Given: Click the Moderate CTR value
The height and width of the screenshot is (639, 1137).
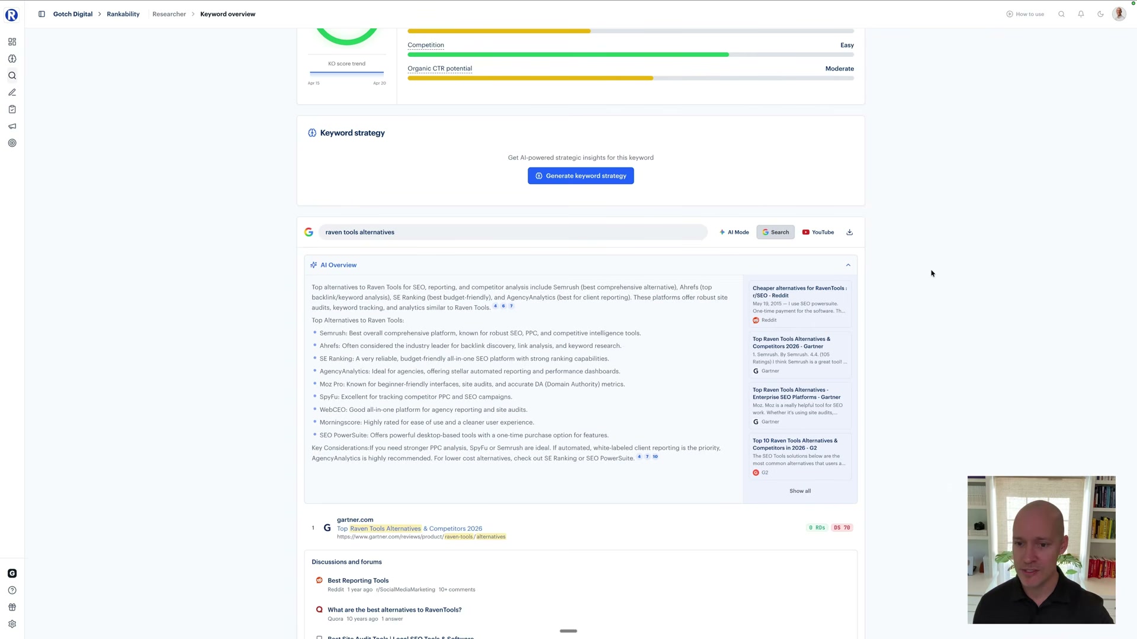Looking at the screenshot, I should pos(839,69).
